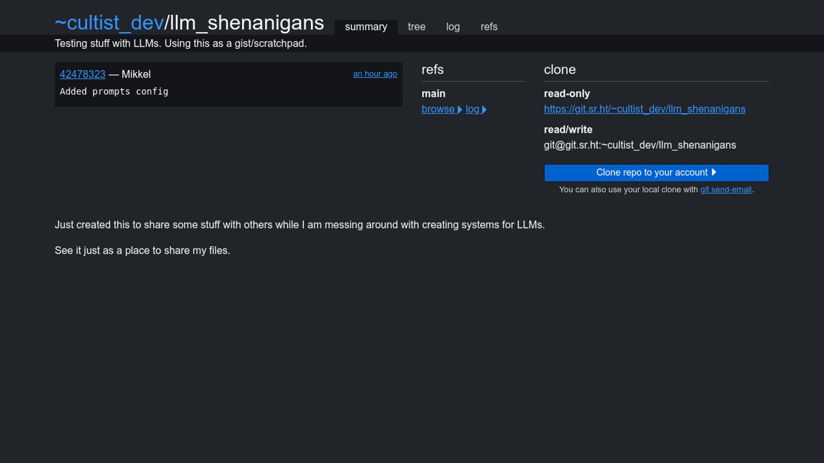Browse the main branch files
The height and width of the screenshot is (463, 824).
pyautogui.click(x=438, y=109)
